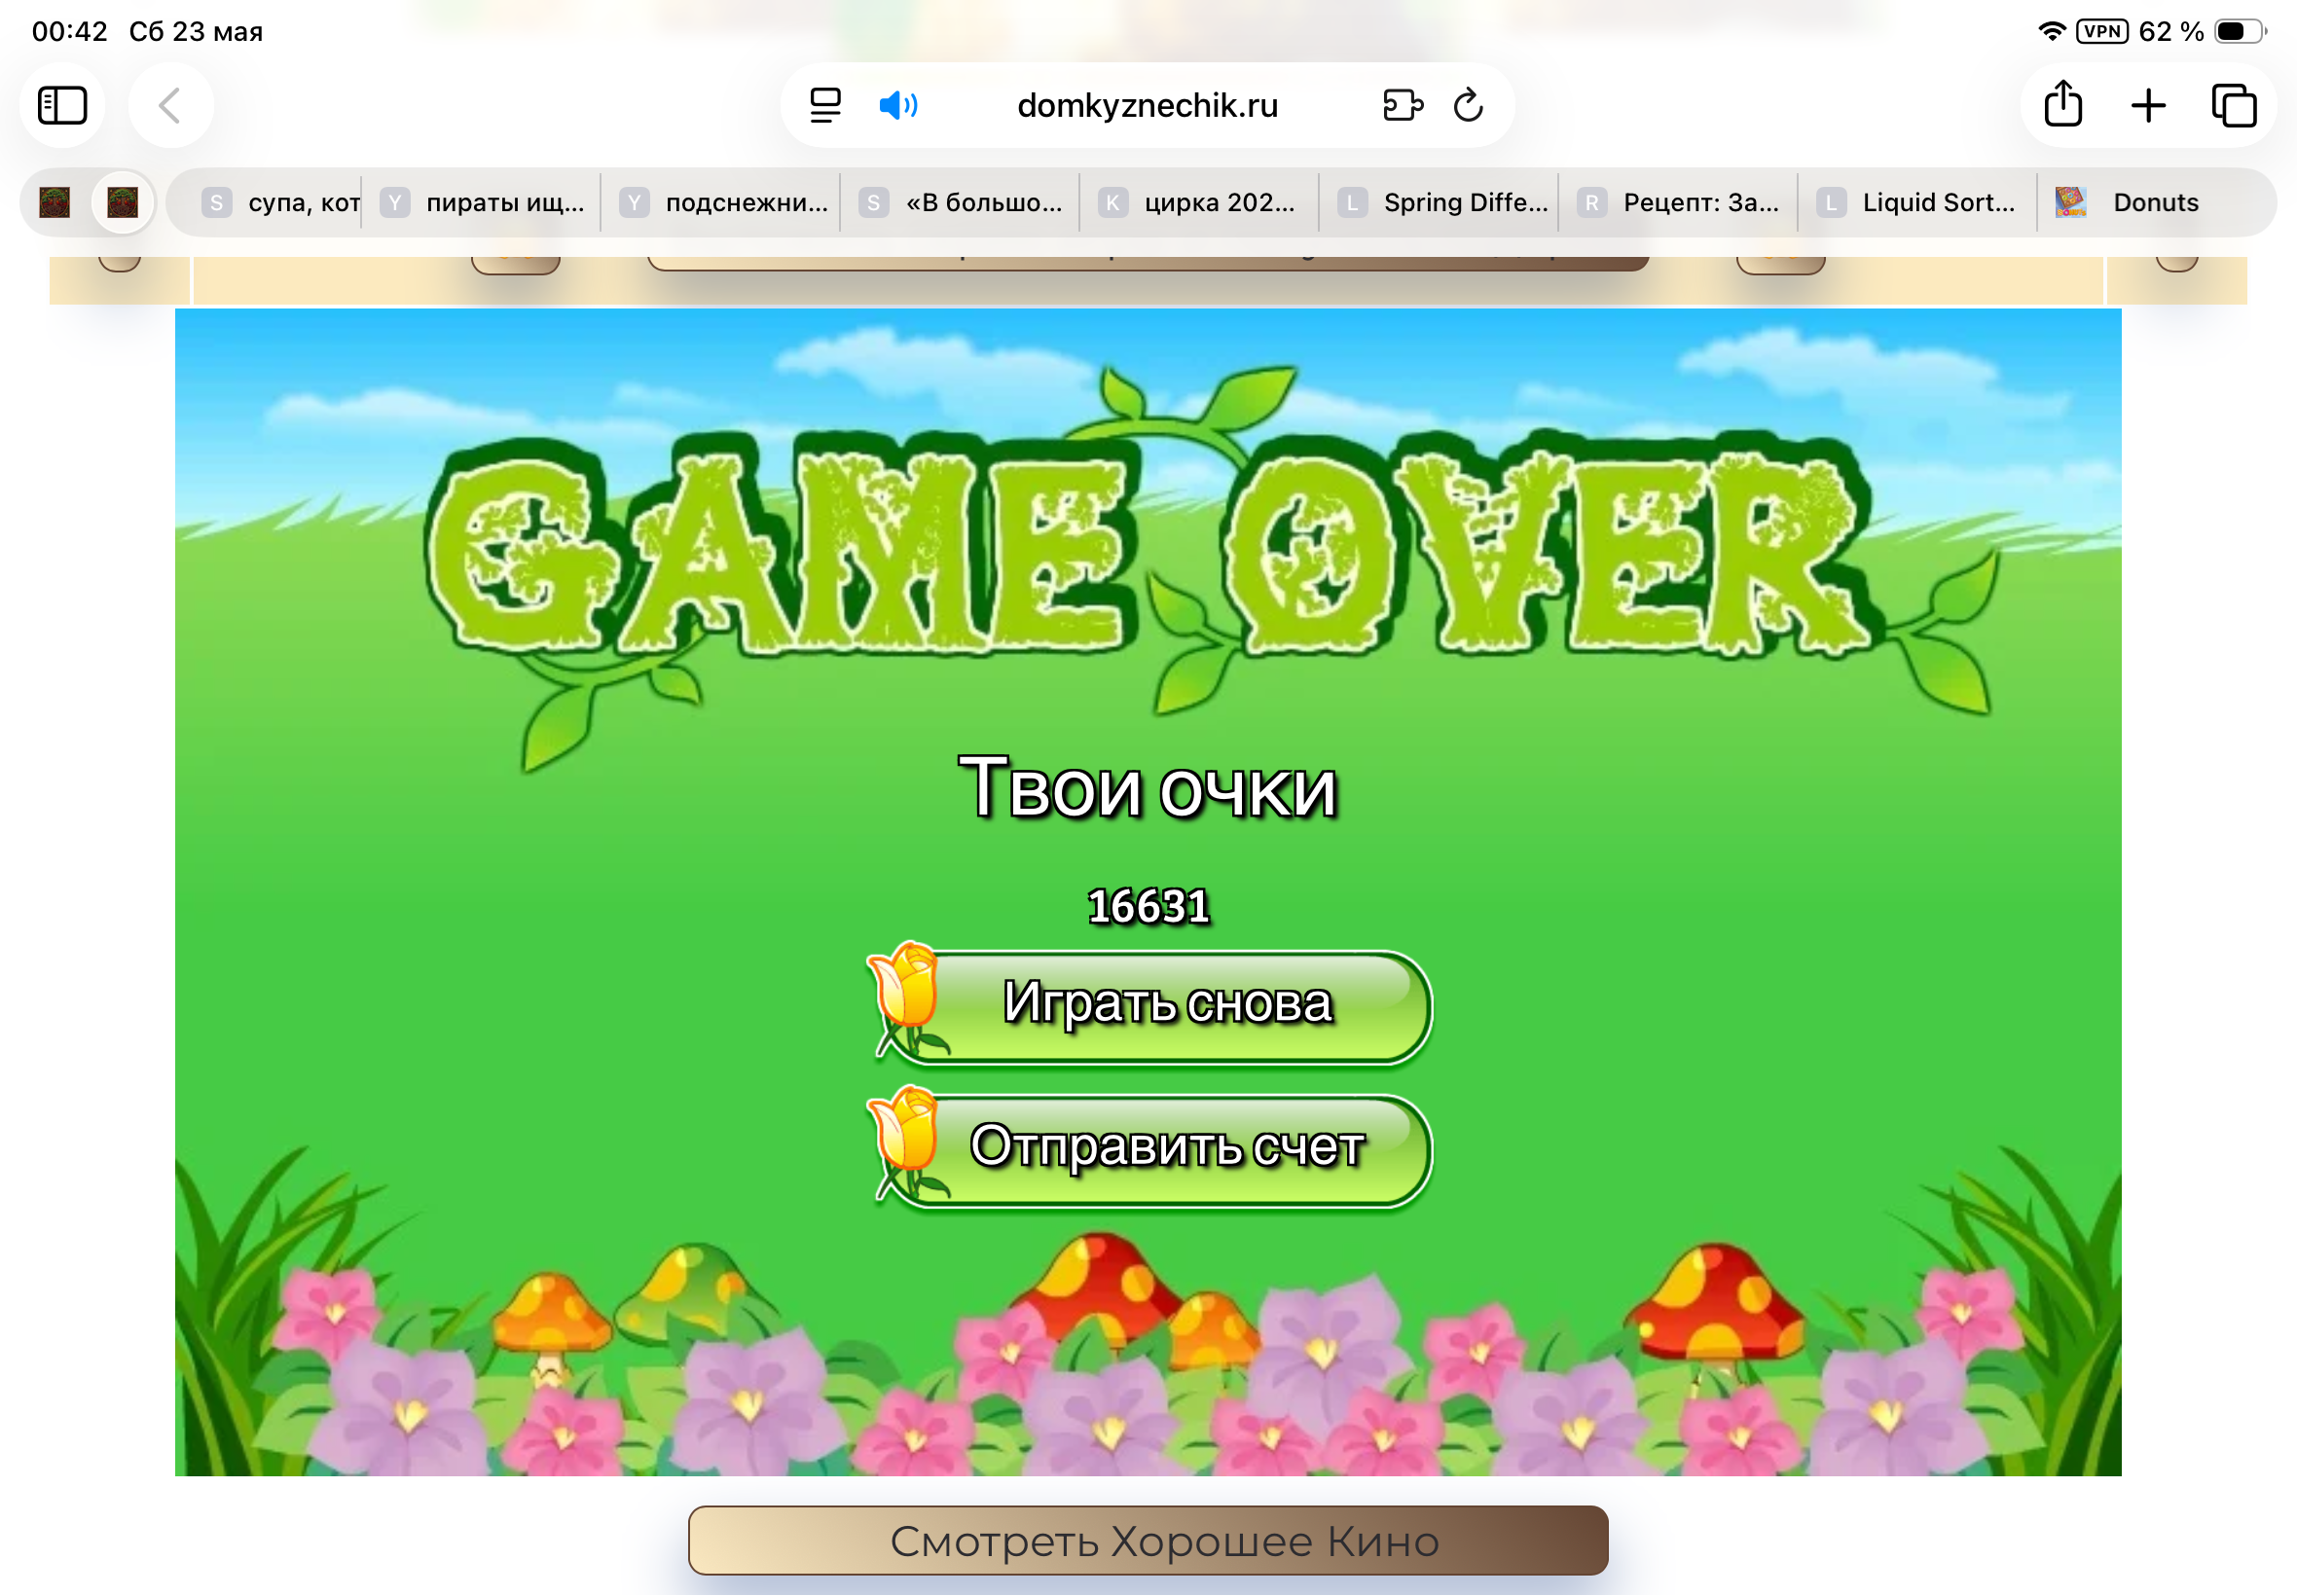
Task: Switch to the Liquid Sort... tab
Action: (x=1916, y=202)
